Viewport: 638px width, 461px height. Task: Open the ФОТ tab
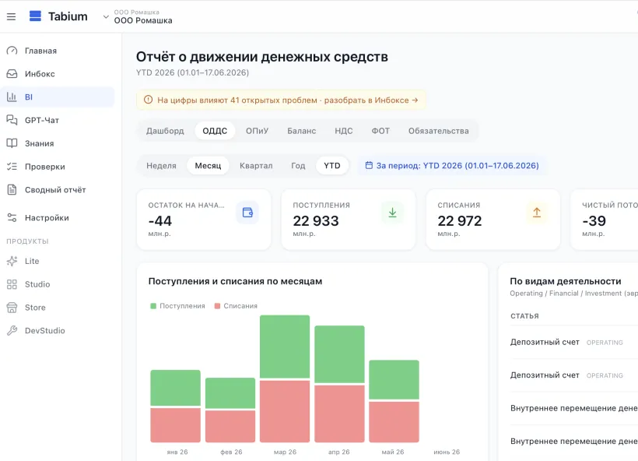(x=380, y=131)
